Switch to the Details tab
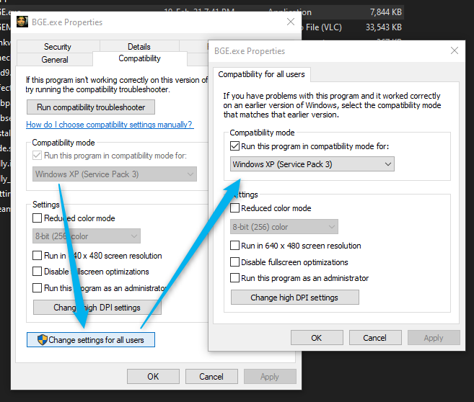The width and height of the screenshot is (474, 402). tap(139, 47)
